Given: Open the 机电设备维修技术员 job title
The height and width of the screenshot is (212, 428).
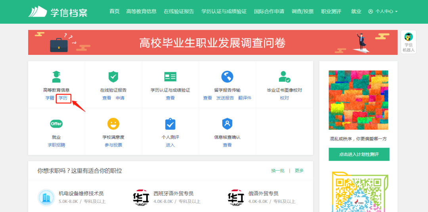Looking at the screenshot, I should point(81,194).
